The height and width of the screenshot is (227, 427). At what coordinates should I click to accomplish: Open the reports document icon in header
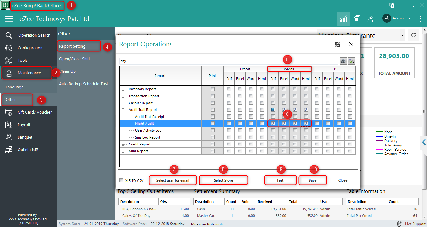pyautogui.click(x=357, y=19)
